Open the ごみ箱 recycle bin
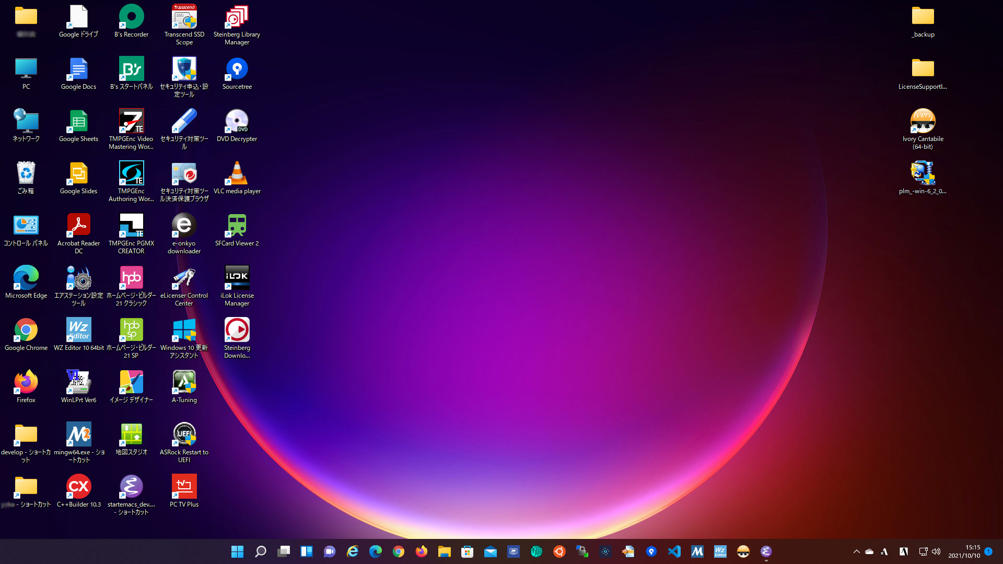1003x564 pixels. [26, 178]
